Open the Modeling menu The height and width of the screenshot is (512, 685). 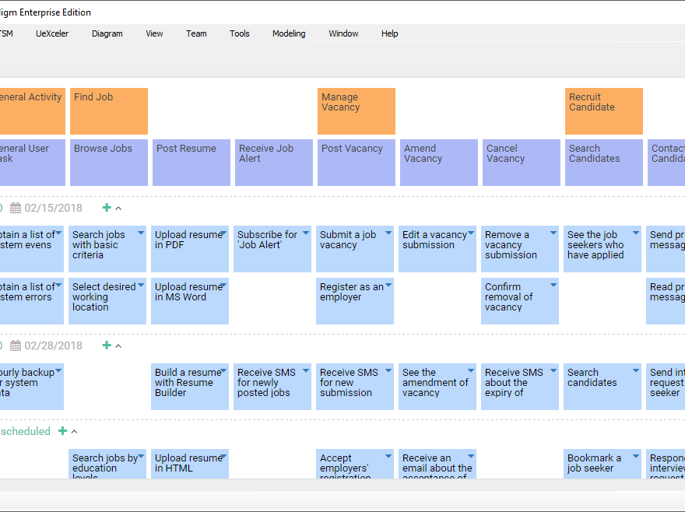[x=289, y=33]
